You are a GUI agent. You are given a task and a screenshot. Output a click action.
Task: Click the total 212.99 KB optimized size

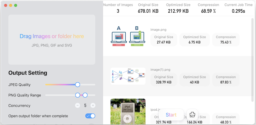tap(178, 11)
